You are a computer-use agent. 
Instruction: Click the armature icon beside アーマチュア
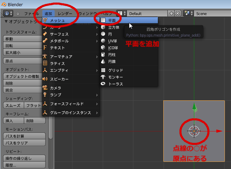(x=45, y=56)
